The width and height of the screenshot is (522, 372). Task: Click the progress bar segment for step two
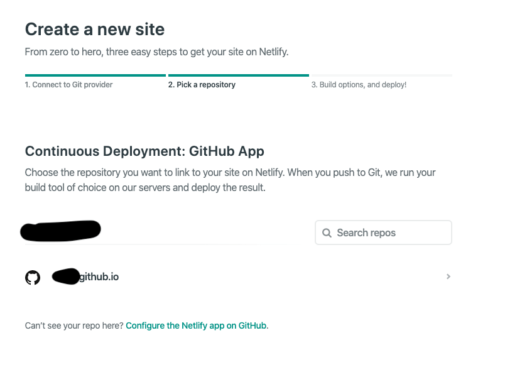tap(238, 74)
